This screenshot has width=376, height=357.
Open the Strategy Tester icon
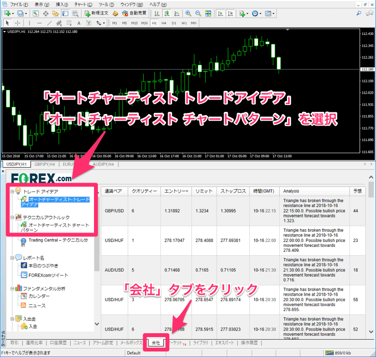[x=75, y=13]
